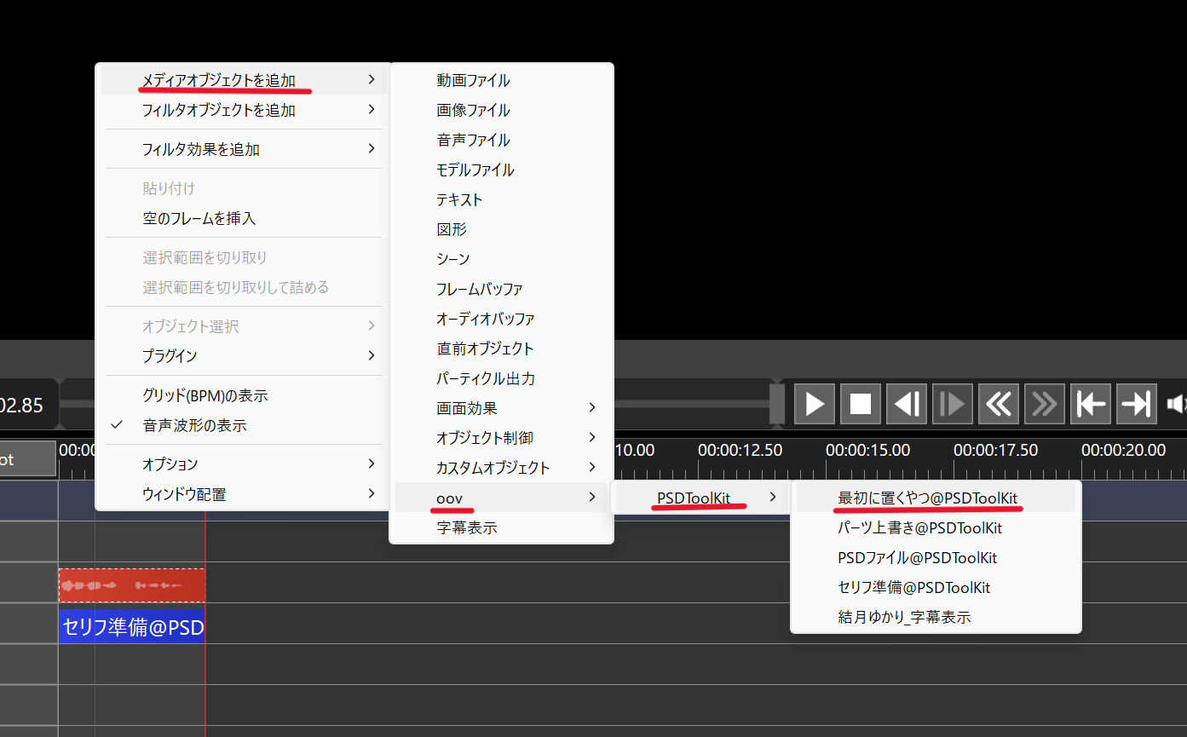Click the Stop playback square button

pos(861,404)
